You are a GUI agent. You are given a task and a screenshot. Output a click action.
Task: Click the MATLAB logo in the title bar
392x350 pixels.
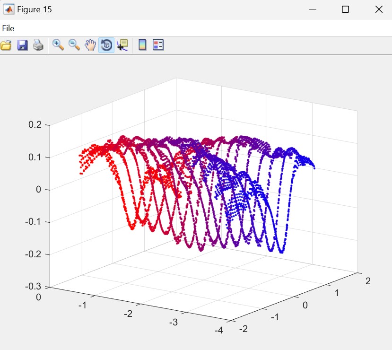9,9
